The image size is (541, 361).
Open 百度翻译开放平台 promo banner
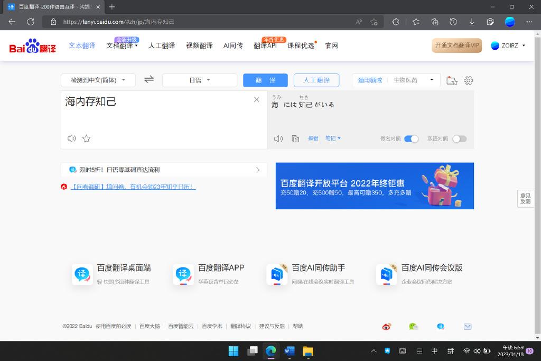coord(375,186)
